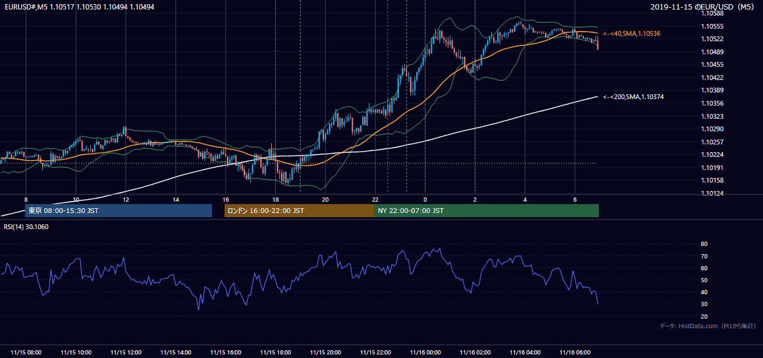Click hour label 18 under price chart
The image size is (763, 358).
click(x=275, y=199)
